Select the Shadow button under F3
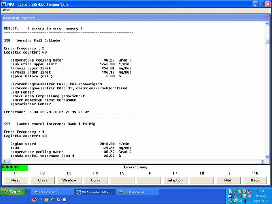The height and width of the screenshot is (204, 272). point(69,180)
